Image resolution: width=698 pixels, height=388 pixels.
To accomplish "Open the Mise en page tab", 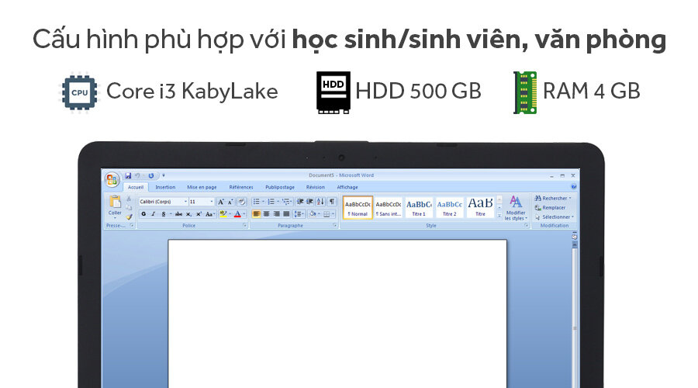I will click(x=202, y=187).
